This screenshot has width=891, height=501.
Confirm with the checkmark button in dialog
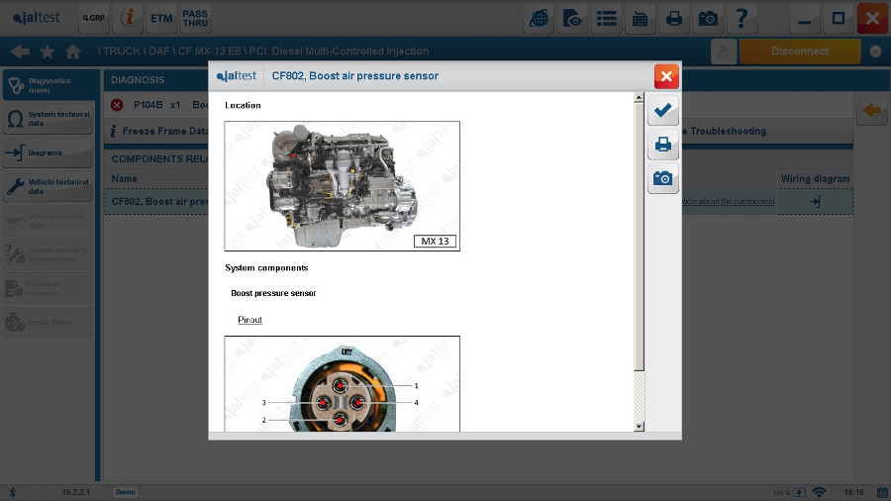(662, 110)
